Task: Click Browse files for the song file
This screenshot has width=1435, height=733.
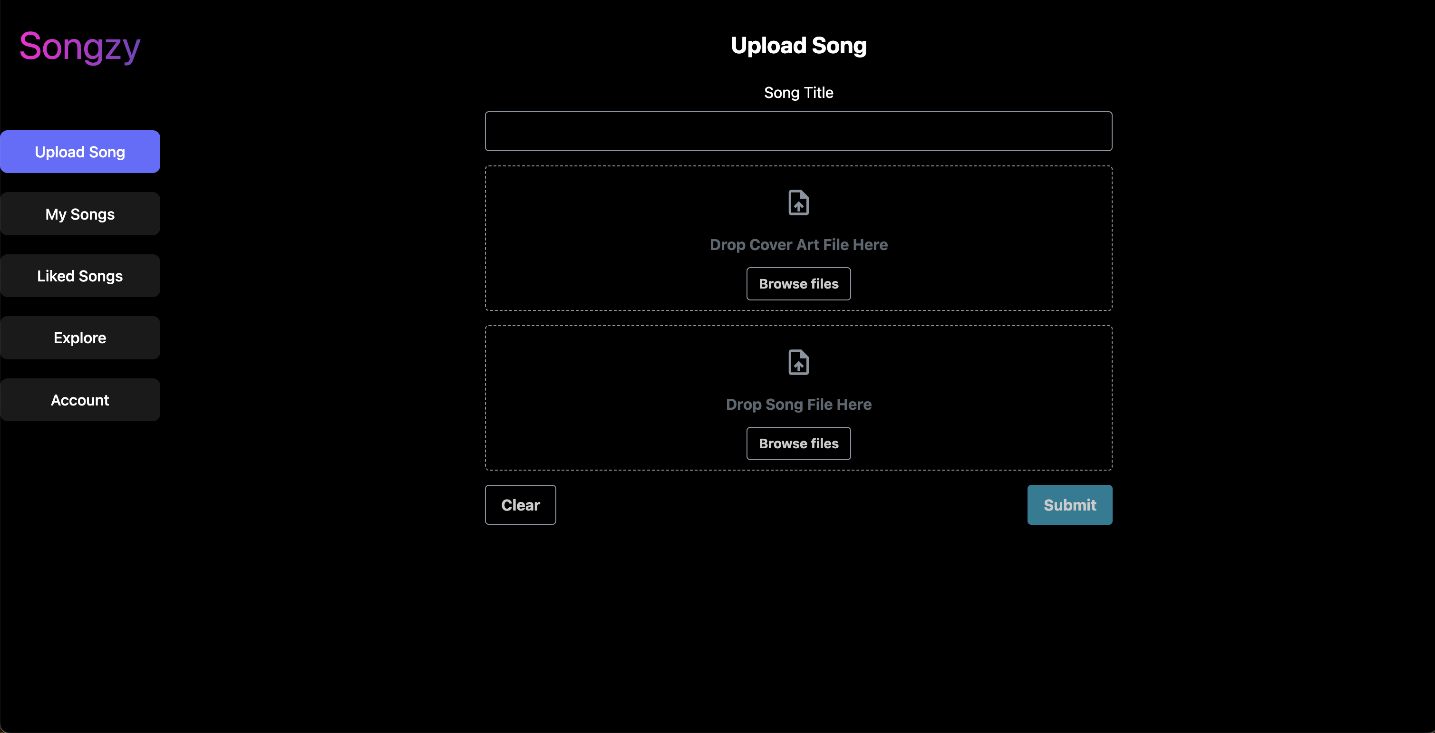Action: pyautogui.click(x=798, y=444)
